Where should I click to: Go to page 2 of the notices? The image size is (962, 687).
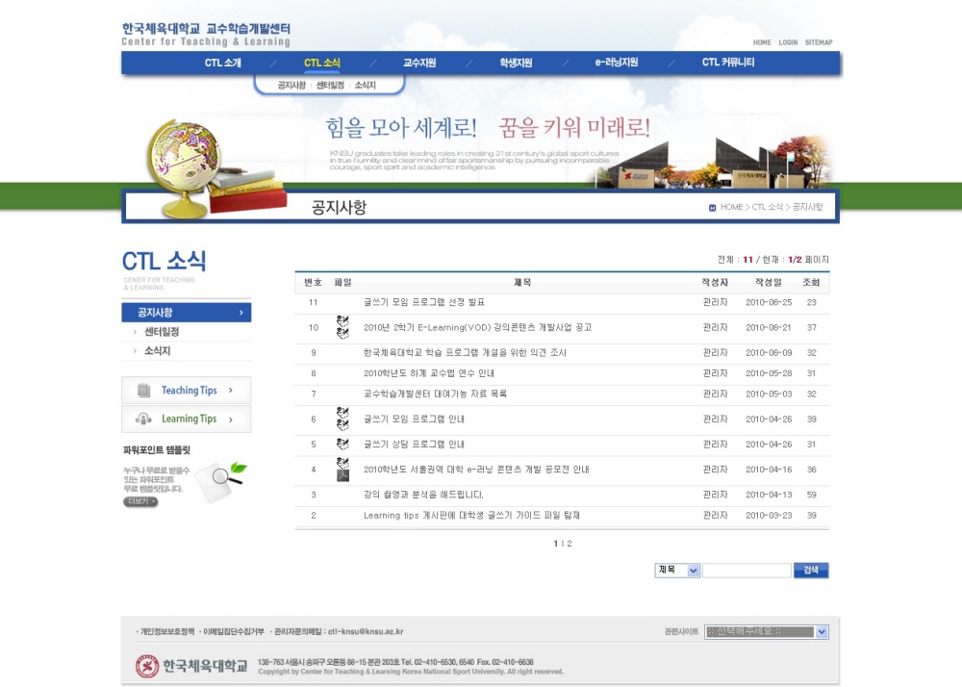pyautogui.click(x=570, y=544)
